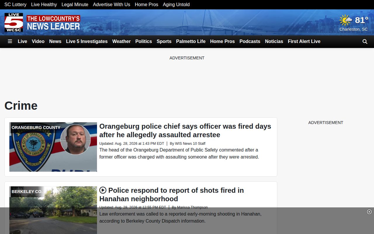This screenshot has width=374, height=234.
Task: Open the hamburger menu icon
Action: 10,42
